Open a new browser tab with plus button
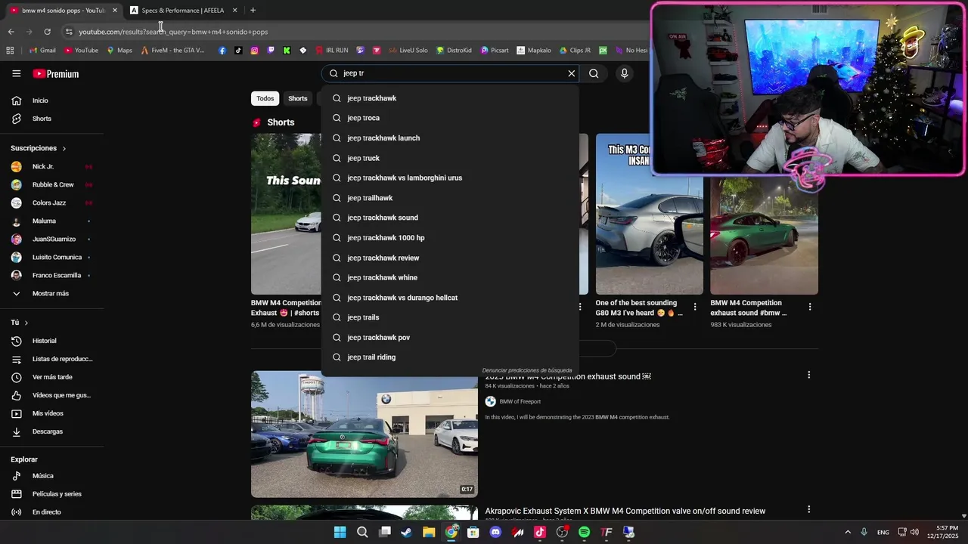Viewport: 968px width, 544px height. 253,11
